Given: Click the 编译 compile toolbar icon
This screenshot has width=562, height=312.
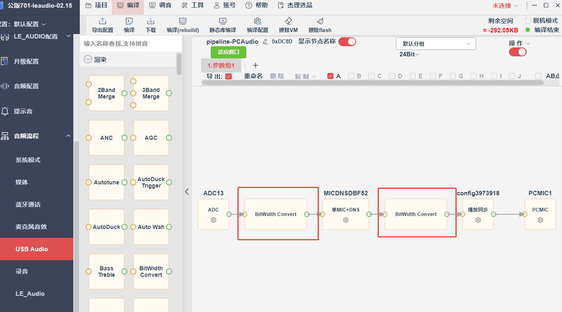Looking at the screenshot, I should click(x=129, y=21).
